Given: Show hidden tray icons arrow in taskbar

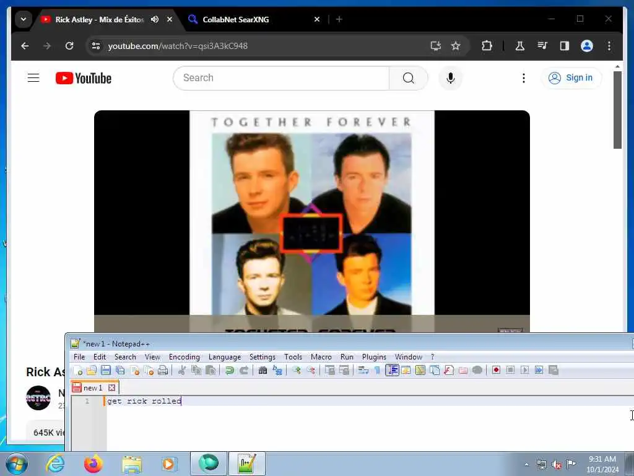Looking at the screenshot, I should point(526,464).
